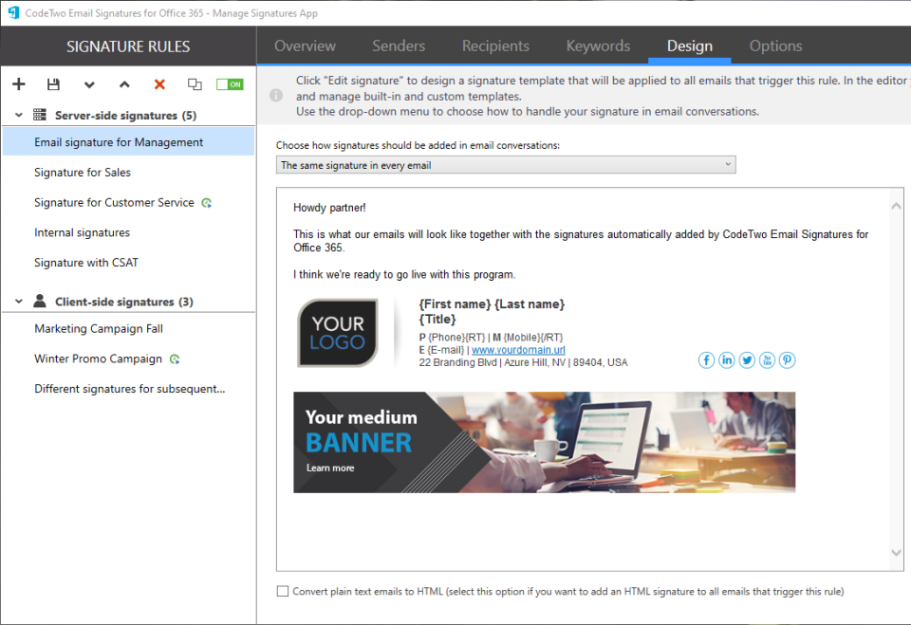The image size is (911, 625).
Task: Click the Server-side signatures table icon
Action: [40, 115]
